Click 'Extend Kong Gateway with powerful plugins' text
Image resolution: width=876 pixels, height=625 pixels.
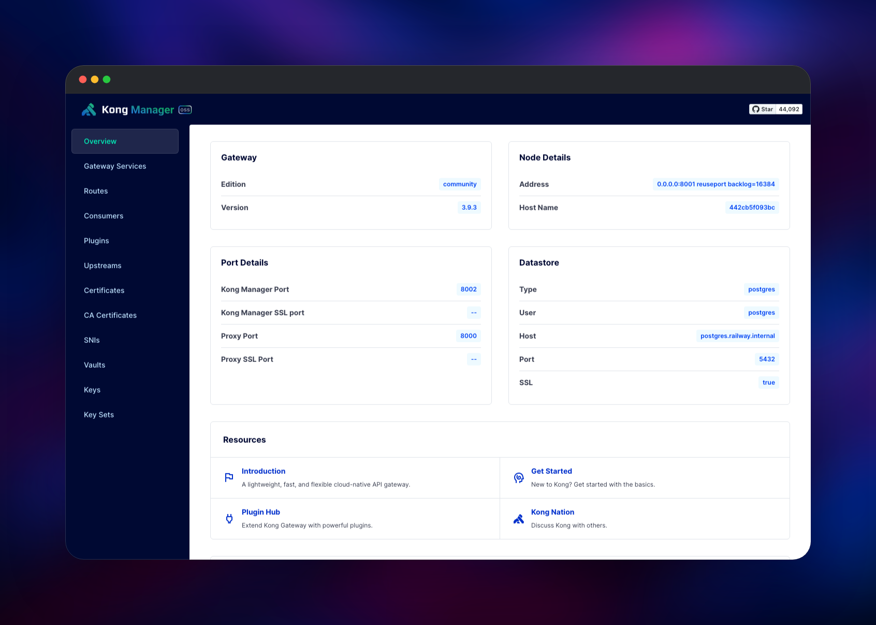(x=307, y=526)
